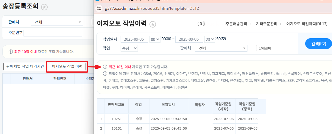This screenshot has width=332, height=134.
Task: Click the 판매처별 작업 대기시간 button
Action: tap(25, 67)
